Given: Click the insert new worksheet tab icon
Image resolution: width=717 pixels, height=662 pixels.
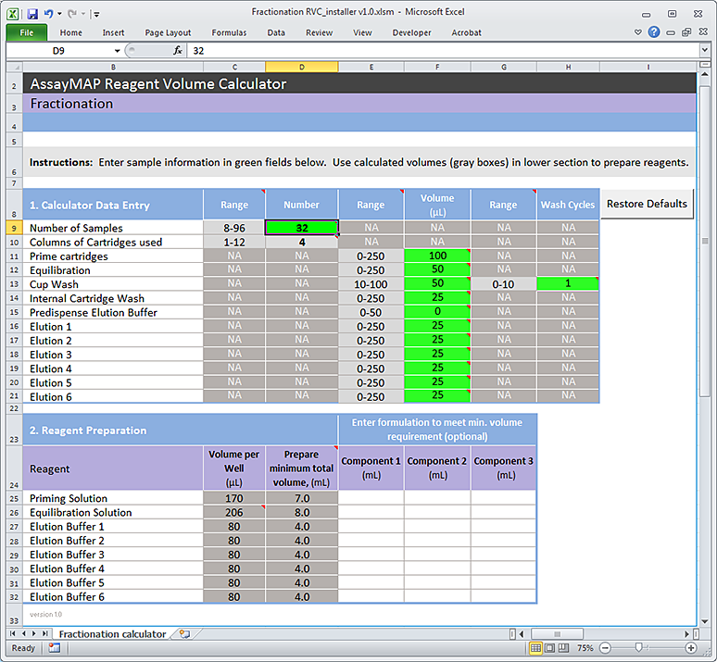Looking at the screenshot, I should (x=184, y=634).
